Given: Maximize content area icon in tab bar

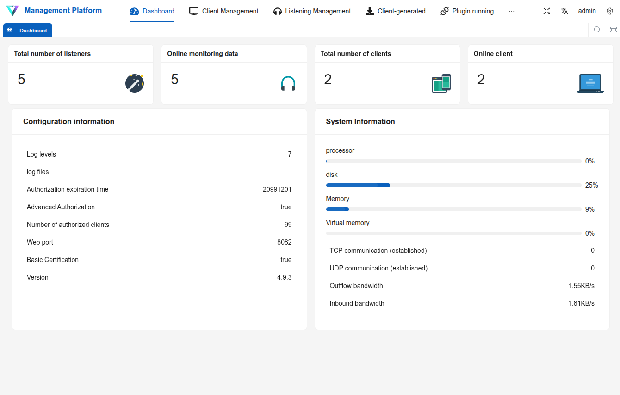Looking at the screenshot, I should click(x=613, y=30).
